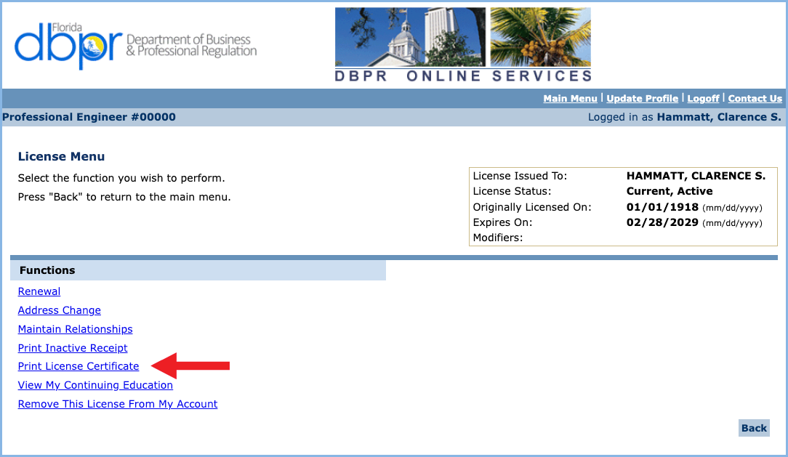Click the Originally Licensed On label
This screenshot has height=457, width=788.
pyautogui.click(x=532, y=207)
